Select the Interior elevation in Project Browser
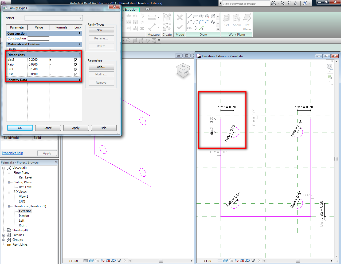Viewport: 341px width, 264px height. (24, 216)
